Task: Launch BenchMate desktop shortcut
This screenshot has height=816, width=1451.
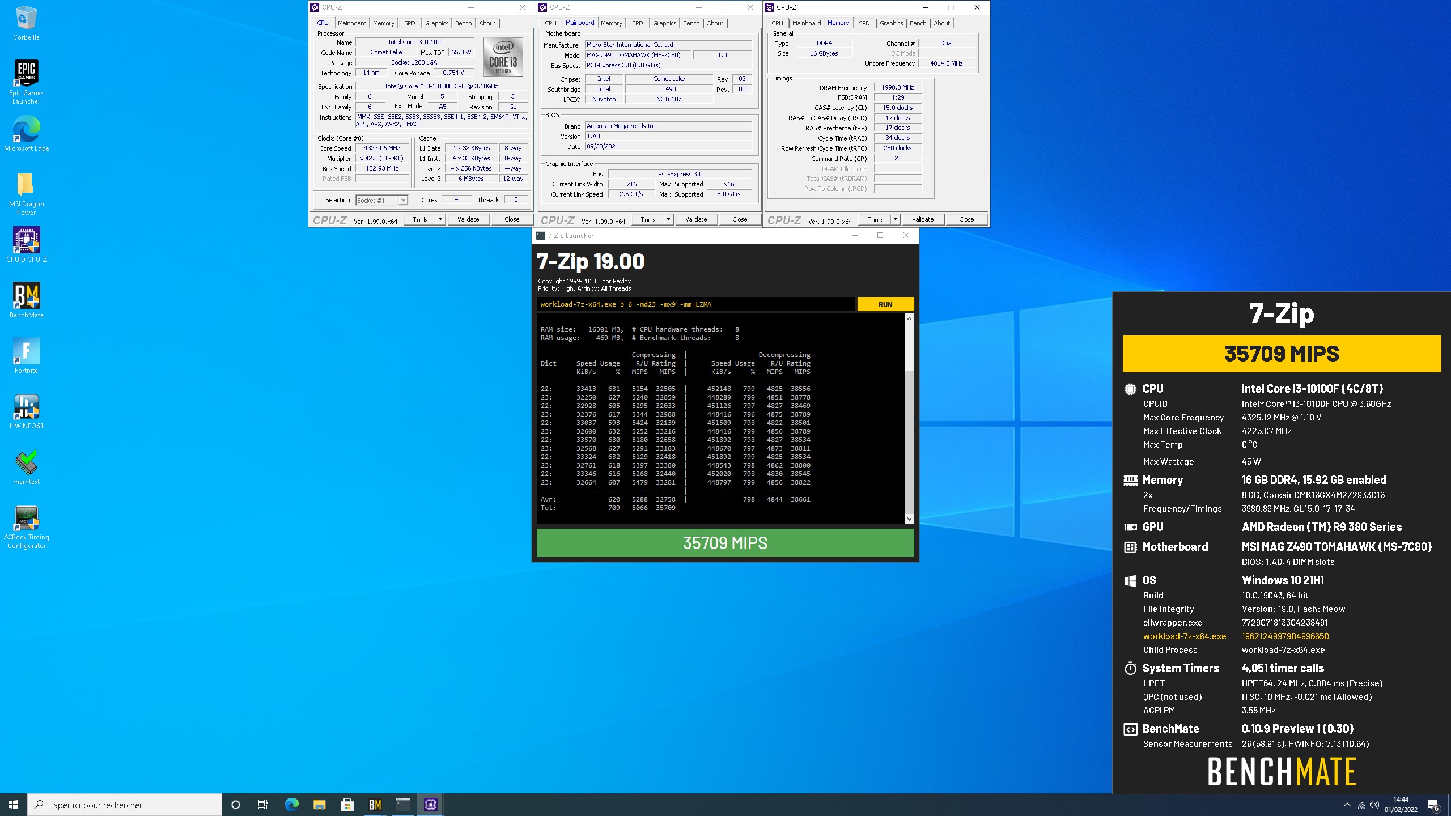Action: 26,300
